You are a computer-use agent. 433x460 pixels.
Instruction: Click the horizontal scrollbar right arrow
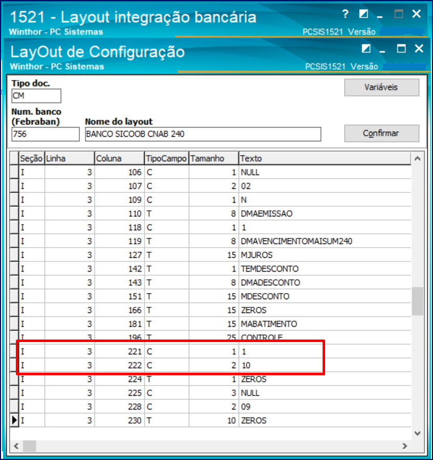tap(405, 446)
